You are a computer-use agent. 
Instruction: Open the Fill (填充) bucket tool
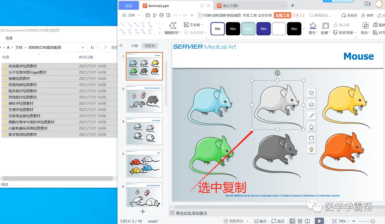coord(313,29)
